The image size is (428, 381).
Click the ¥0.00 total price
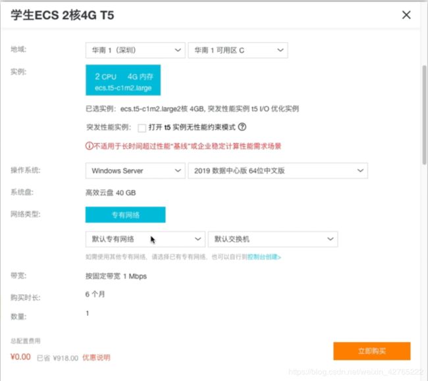click(21, 357)
